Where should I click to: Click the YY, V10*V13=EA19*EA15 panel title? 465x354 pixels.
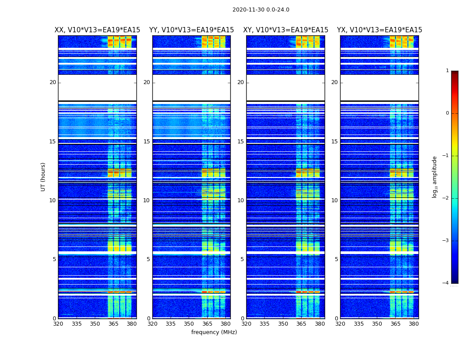192,30
